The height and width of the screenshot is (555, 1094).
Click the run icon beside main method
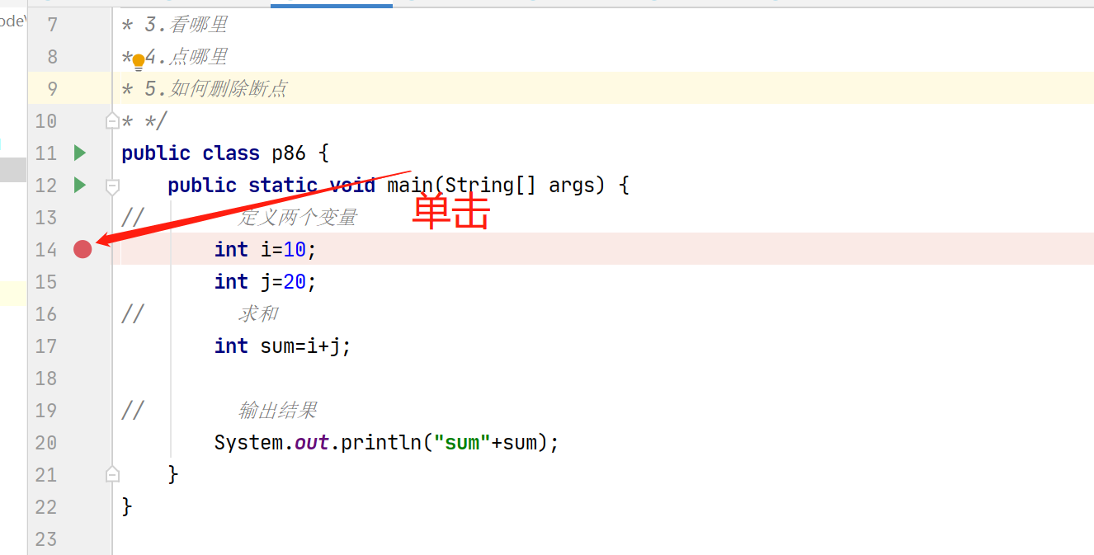point(80,185)
